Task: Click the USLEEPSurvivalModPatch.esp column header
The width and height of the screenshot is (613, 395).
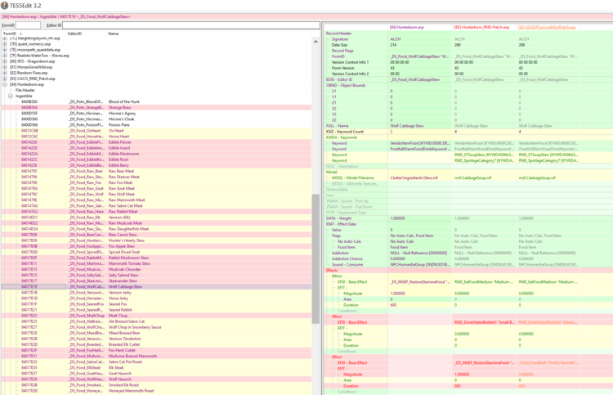Action: pos(547,27)
